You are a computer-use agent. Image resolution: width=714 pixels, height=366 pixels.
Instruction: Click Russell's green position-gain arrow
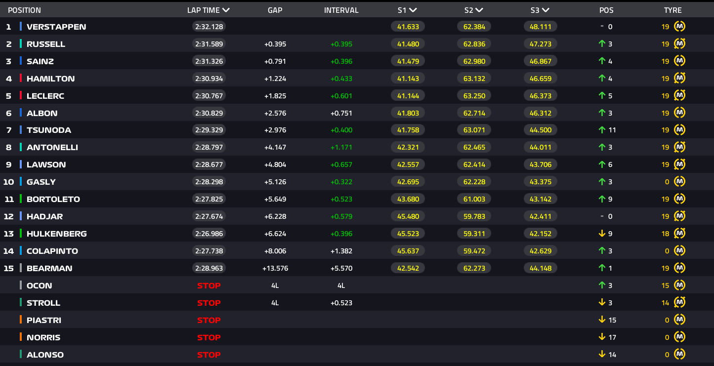tap(602, 44)
